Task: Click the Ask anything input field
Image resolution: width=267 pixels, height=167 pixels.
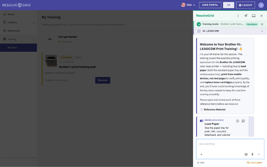Action: (230, 144)
